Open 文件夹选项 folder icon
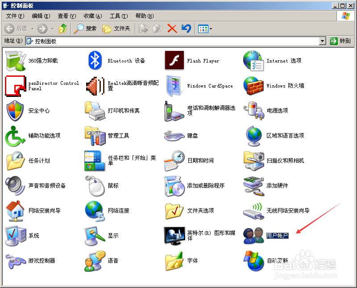 [174, 211]
